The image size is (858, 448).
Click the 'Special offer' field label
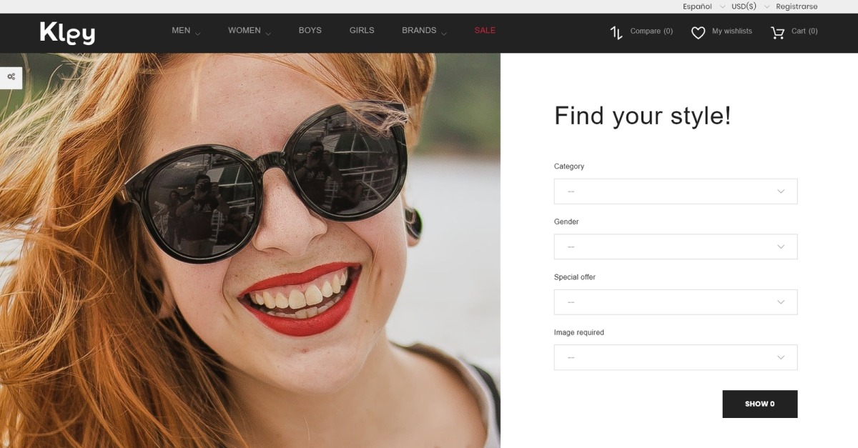click(x=575, y=277)
